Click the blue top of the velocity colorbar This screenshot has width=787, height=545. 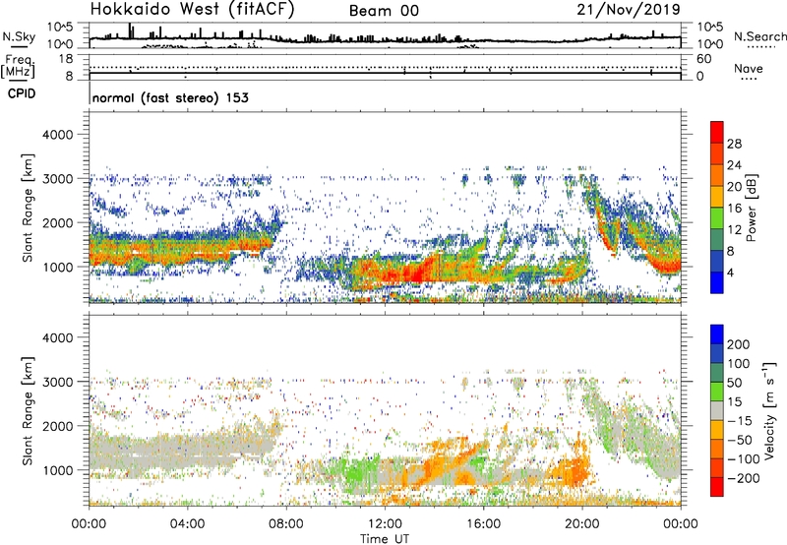(717, 334)
